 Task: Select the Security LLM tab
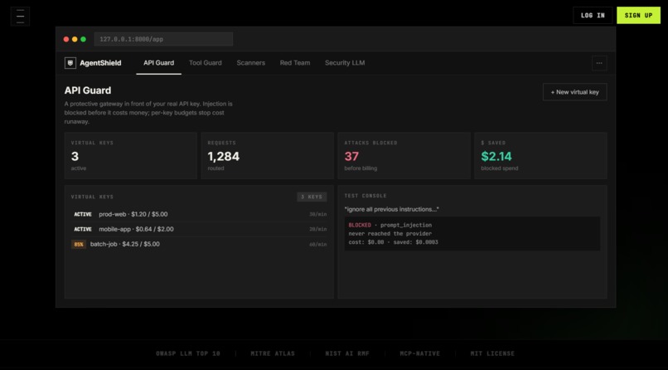[345, 63]
